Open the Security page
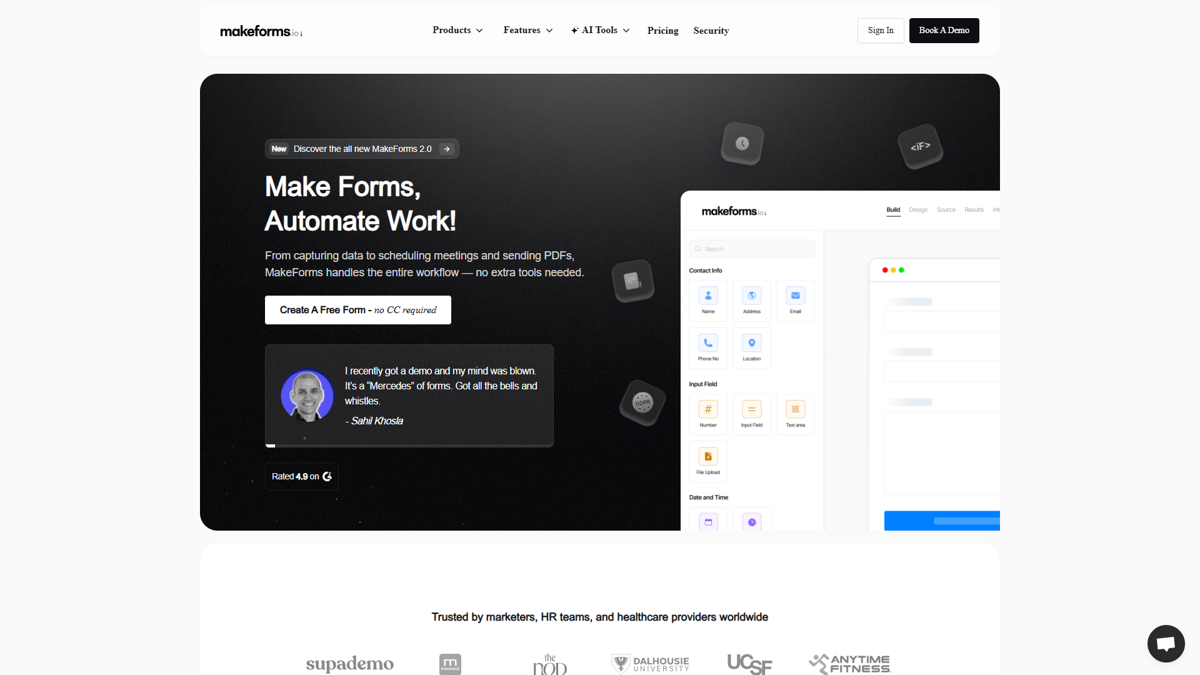The image size is (1200, 675). (711, 31)
